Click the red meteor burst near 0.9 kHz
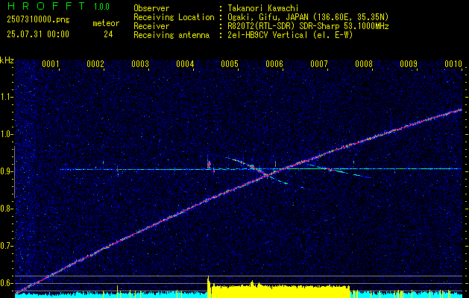The image size is (469, 298). [209, 164]
